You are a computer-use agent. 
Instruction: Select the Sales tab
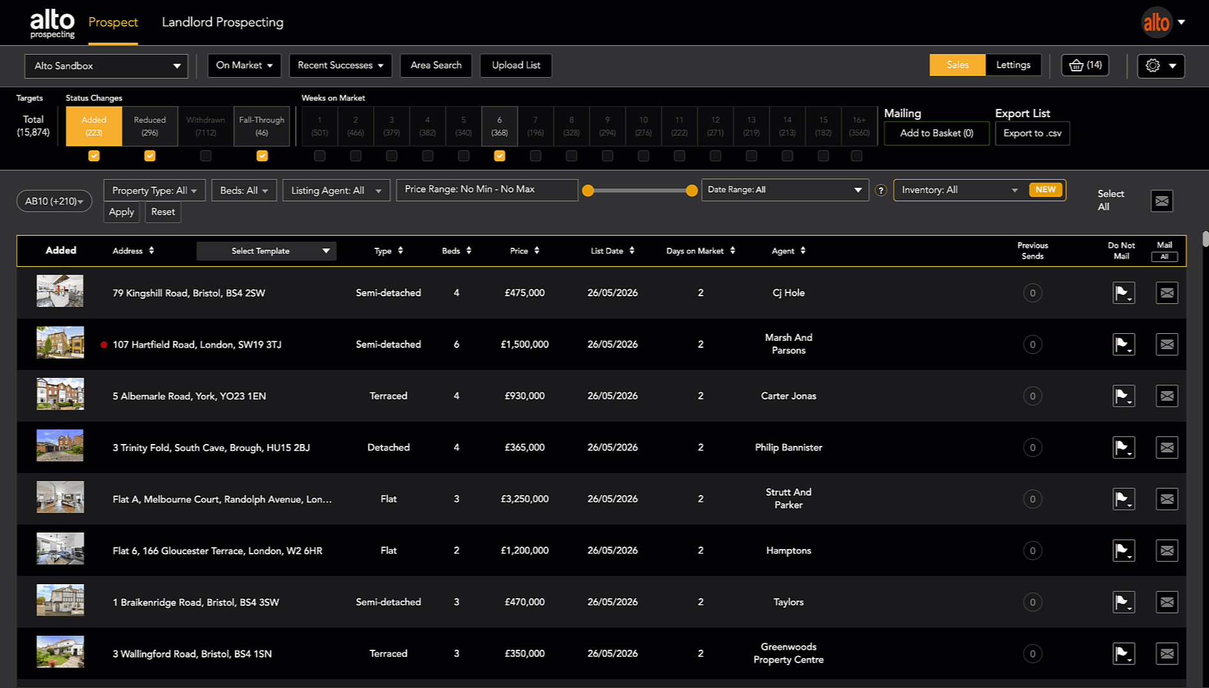tap(957, 65)
